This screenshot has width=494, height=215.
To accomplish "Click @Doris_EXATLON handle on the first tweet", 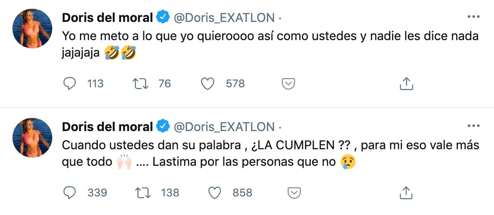I will coord(224,17).
